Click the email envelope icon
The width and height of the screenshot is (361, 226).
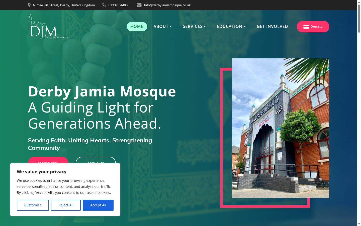(139, 5)
